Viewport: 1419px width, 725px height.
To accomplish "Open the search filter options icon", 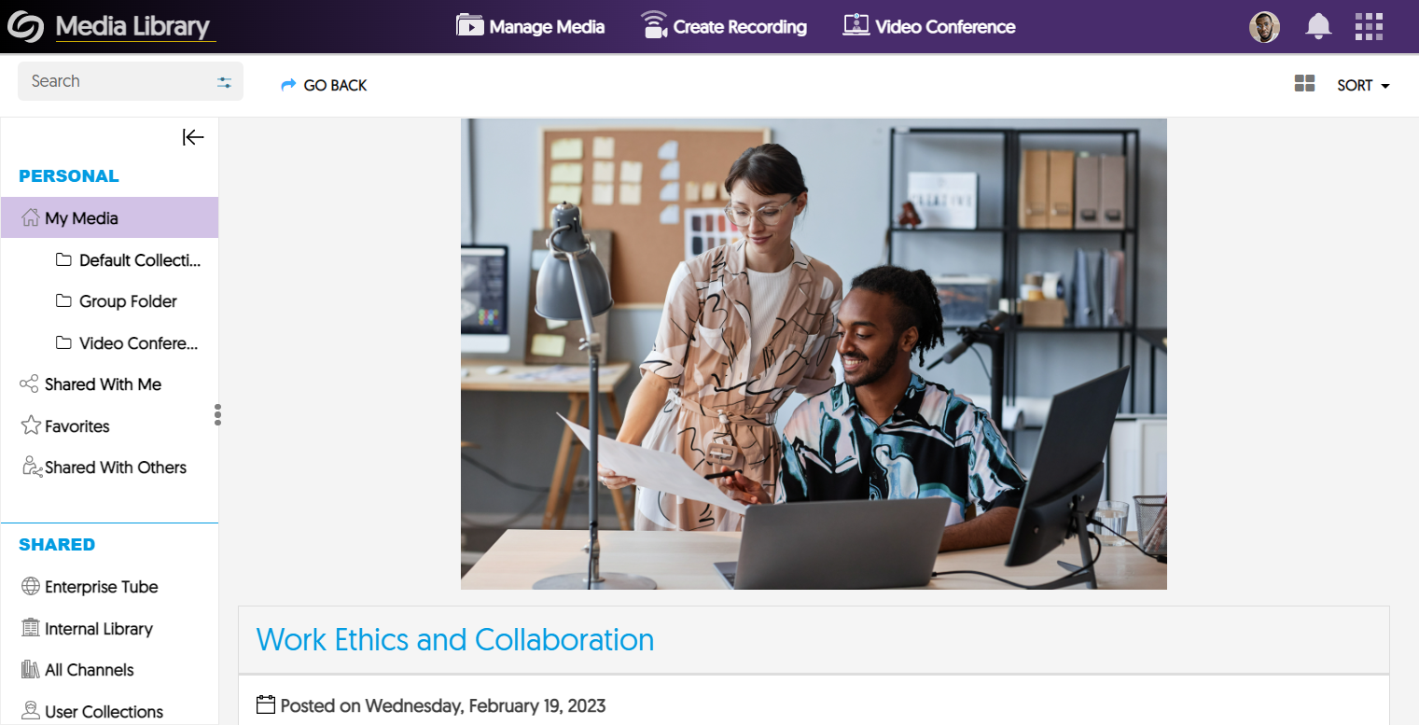I will click(224, 82).
